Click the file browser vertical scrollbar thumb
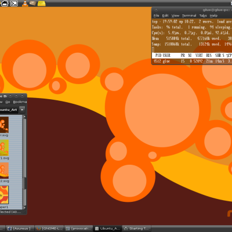Screen dimensions: 232x232 [x=24, y=183]
